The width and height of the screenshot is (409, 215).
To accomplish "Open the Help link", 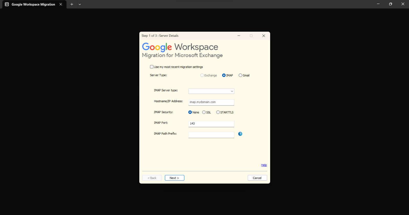I will [x=264, y=165].
